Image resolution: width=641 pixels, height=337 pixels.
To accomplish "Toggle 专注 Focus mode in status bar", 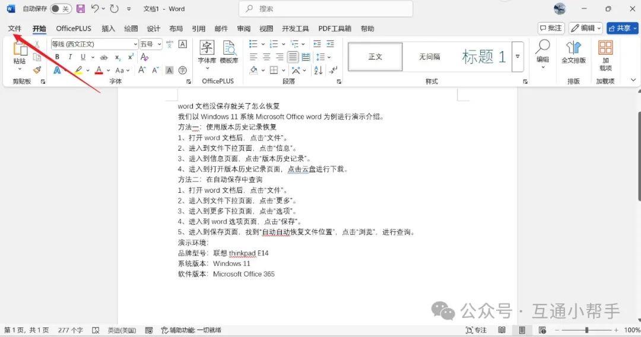I will 476,330.
